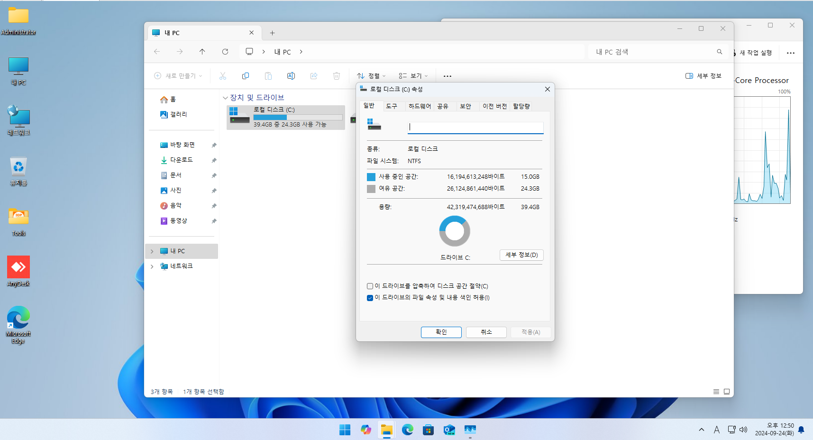
Task: Expand the 네트워크 tree node chevron
Action: 152,266
